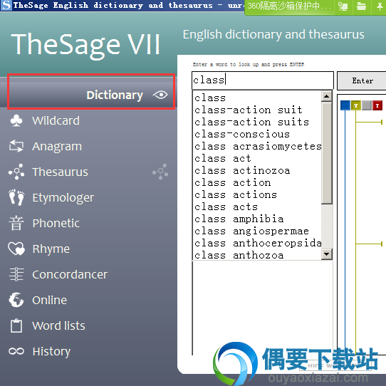Viewport: 386px width, 386px height.
Task: Open the Wildcard search tool
Action: 56,120
